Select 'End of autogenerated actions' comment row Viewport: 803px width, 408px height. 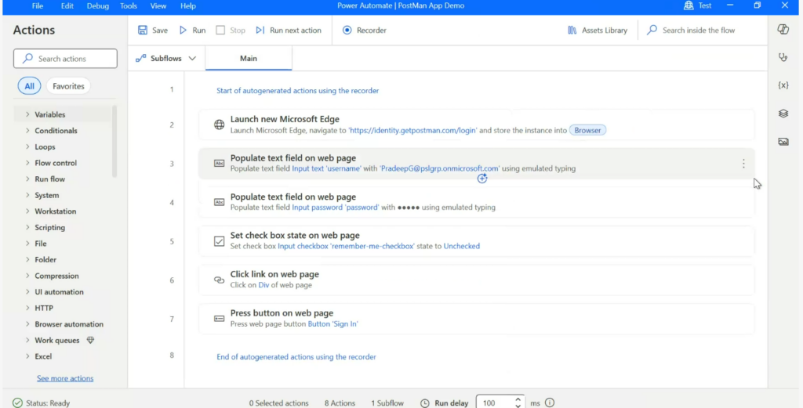(x=296, y=357)
